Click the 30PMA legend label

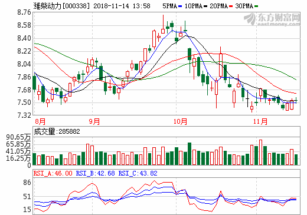coord(244,6)
